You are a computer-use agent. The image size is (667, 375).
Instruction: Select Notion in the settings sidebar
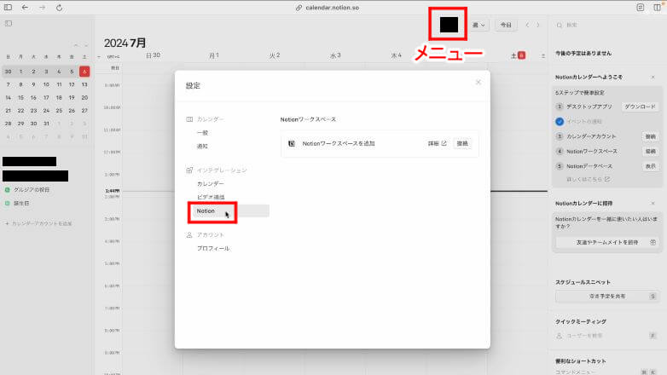pyautogui.click(x=229, y=211)
